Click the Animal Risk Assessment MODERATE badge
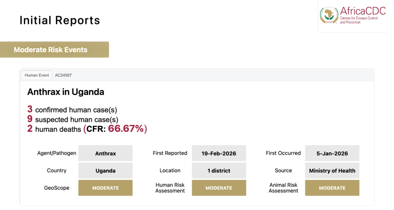The image size is (394, 210). point(332,188)
